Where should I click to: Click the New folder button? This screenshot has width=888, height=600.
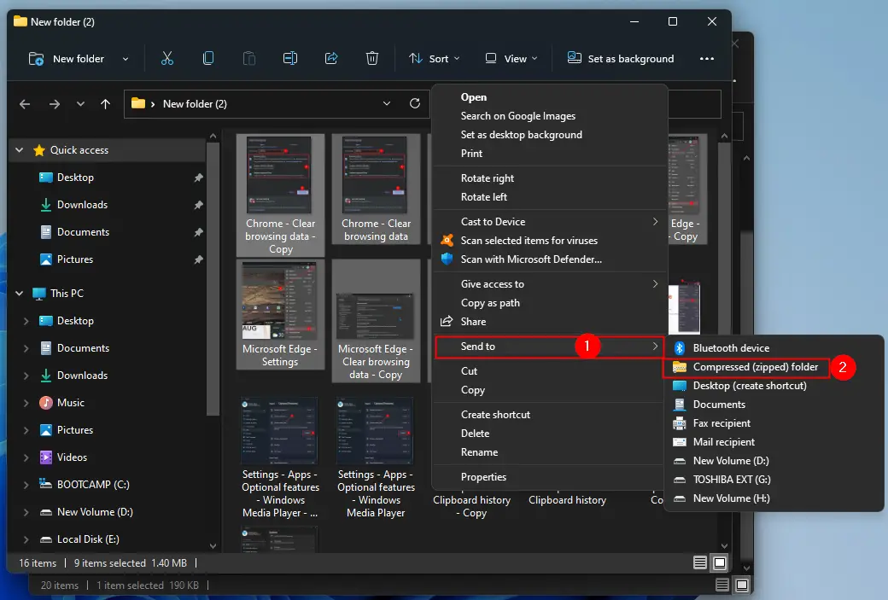(x=67, y=58)
